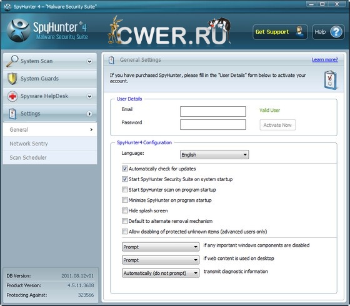The height and width of the screenshot is (306, 350).
Task: Click the System Scan magnifying glass icon
Action: 12,61
